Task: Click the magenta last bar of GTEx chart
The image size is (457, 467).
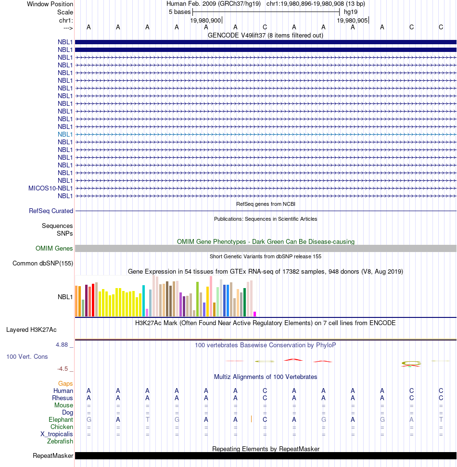Action: 254,314
